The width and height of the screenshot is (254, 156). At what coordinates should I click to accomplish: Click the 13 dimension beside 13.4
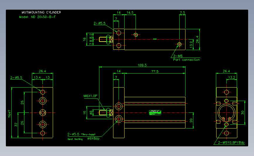48,78
